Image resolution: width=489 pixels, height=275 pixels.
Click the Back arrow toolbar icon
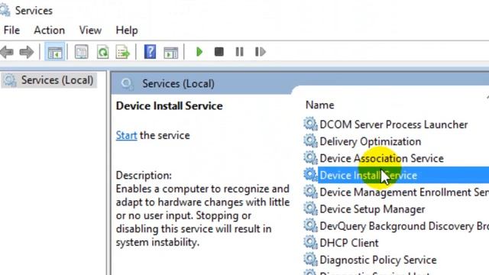tap(7, 52)
